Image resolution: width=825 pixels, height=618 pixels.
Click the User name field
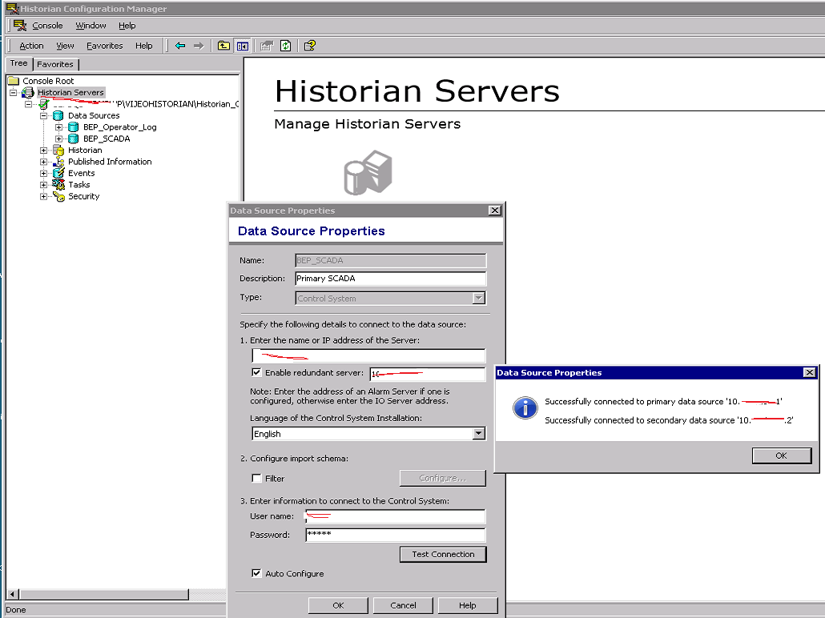395,516
